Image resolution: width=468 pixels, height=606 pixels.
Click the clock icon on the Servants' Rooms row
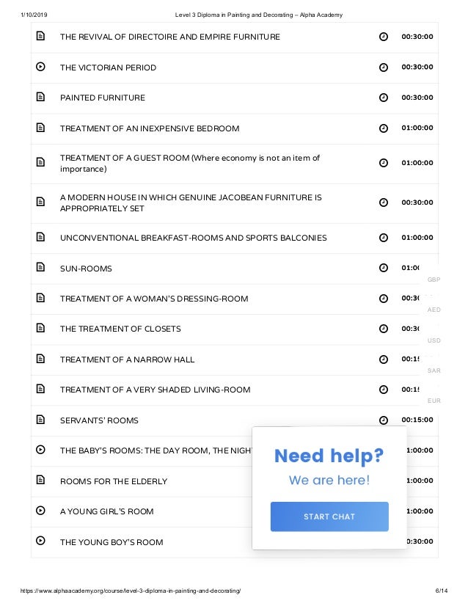tap(384, 420)
